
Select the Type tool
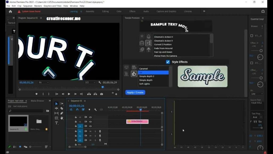point(57,123)
